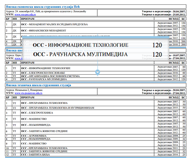Click row 'ССС - МАШИНСТВО'
Image resolution: width=192 pixels, height=161 pixels.
(x=95, y=144)
